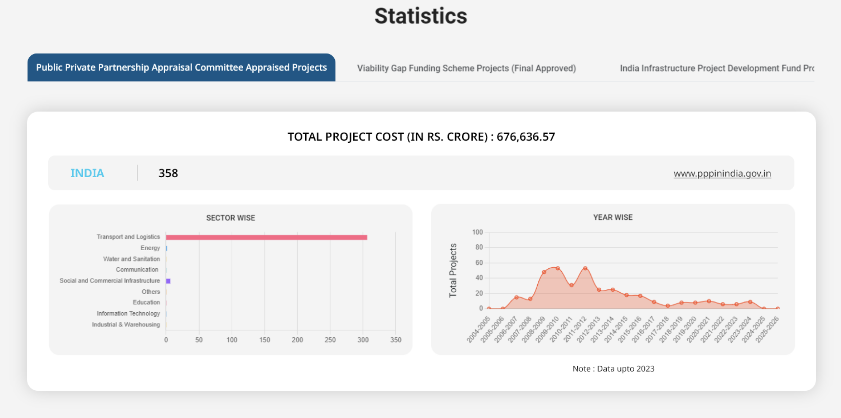Viewport: 841px width, 418px height.
Task: Switch to India Infrastructure Project Development Fund tab
Action: [716, 68]
